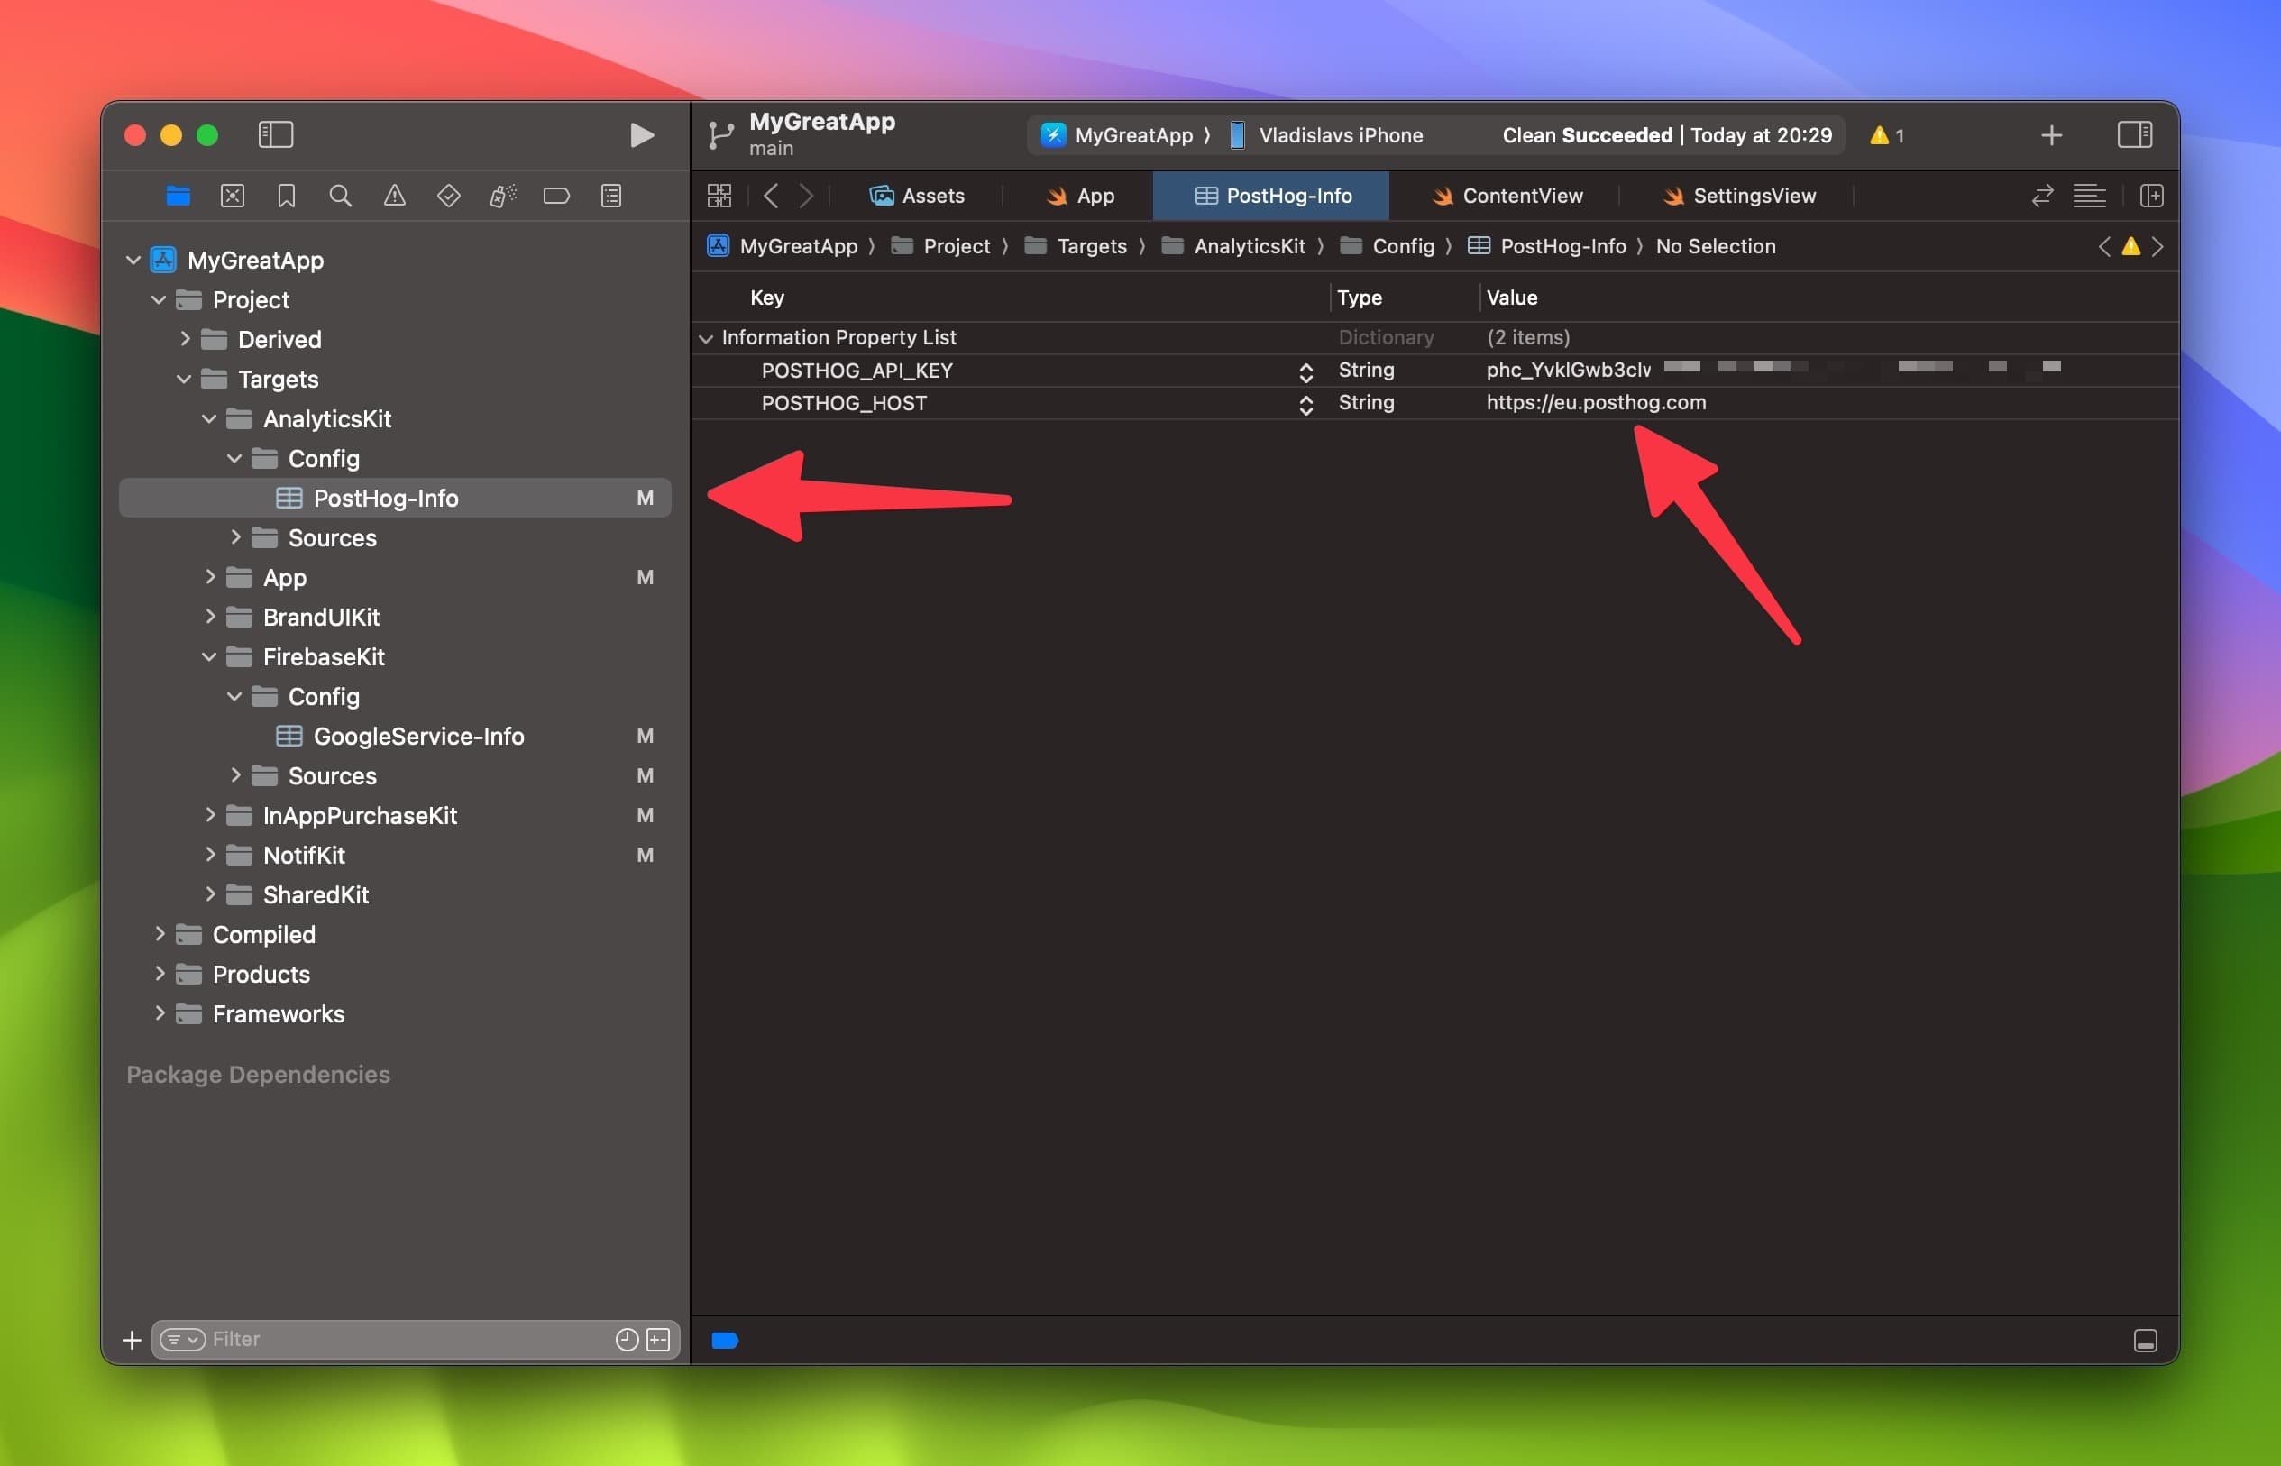Go back in editor history
This screenshot has width=2281, height=1466.
(771, 197)
